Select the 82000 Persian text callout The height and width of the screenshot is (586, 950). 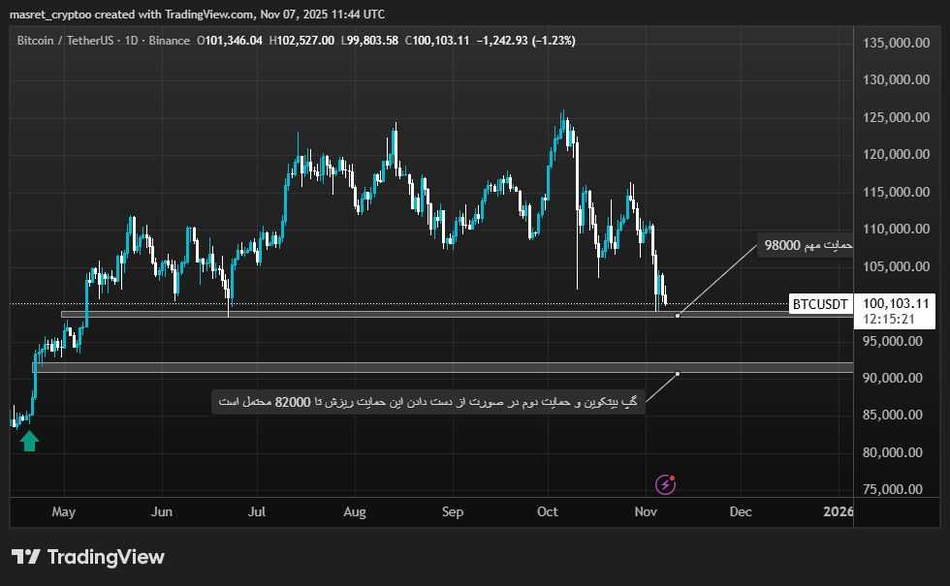(427, 401)
